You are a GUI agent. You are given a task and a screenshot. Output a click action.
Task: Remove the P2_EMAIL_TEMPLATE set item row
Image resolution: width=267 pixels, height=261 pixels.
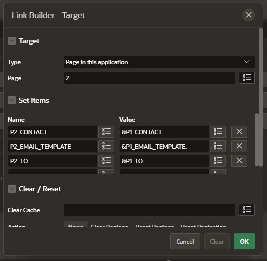(239, 146)
